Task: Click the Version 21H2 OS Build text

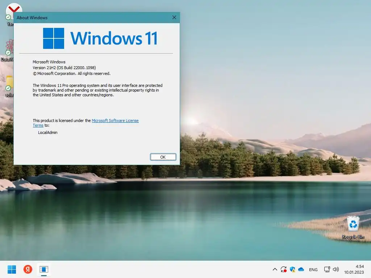Action: (x=64, y=68)
